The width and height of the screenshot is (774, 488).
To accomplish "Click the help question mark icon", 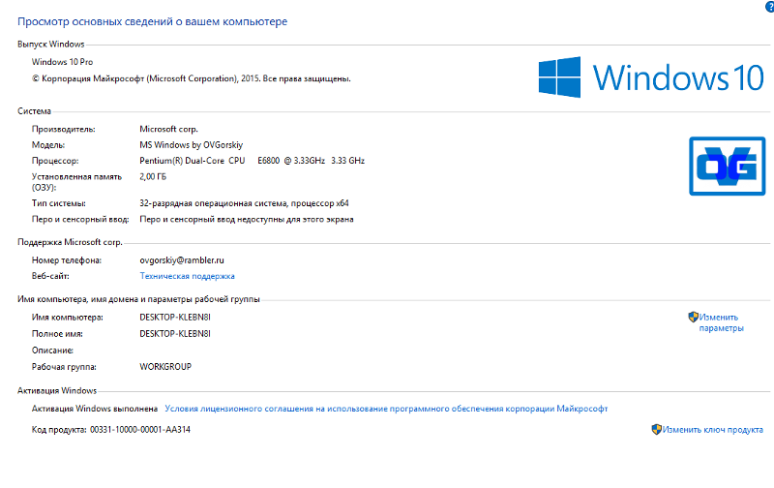I will [770, 6].
